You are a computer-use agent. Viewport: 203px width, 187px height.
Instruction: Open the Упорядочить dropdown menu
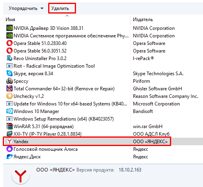tap(26, 8)
